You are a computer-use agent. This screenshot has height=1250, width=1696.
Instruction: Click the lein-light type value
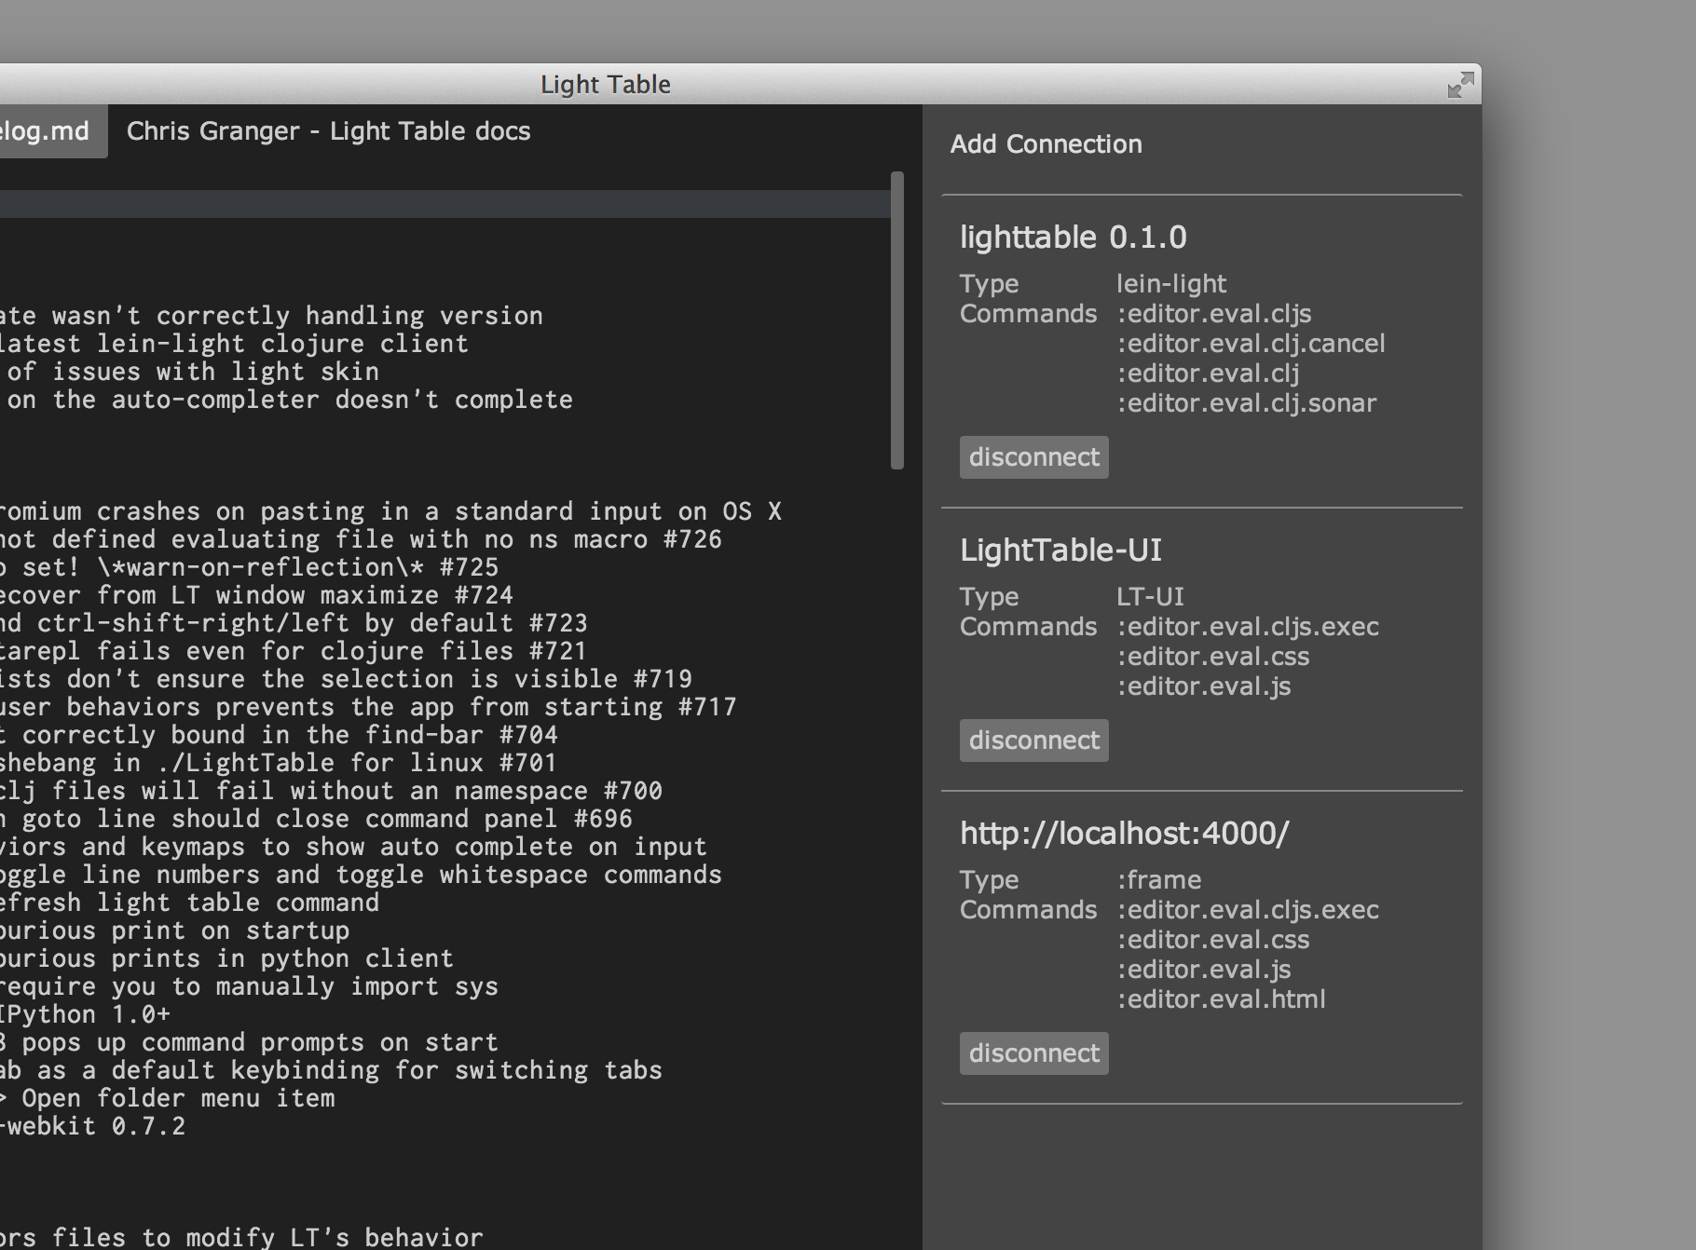click(x=1171, y=284)
